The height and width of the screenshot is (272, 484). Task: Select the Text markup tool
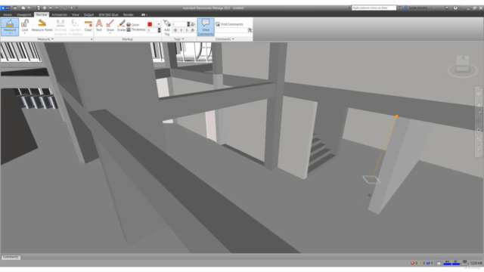click(x=99, y=26)
